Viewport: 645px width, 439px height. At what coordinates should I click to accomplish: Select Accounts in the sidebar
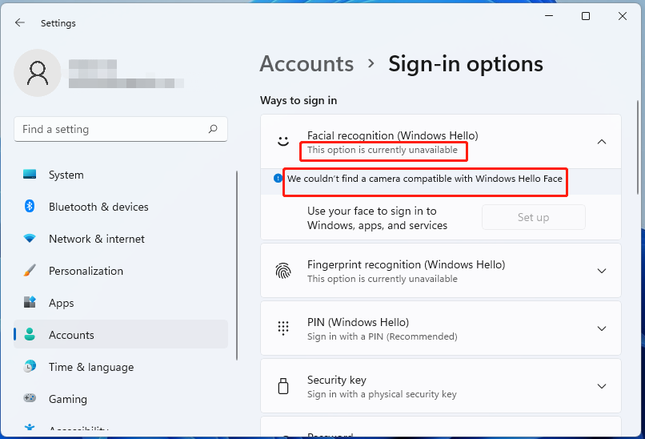click(121, 334)
